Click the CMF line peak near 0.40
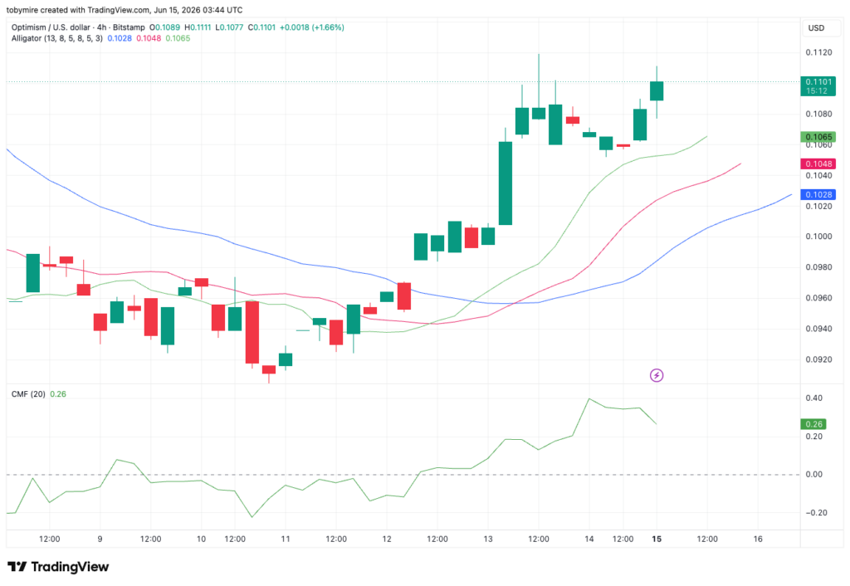850x586 pixels. click(589, 399)
